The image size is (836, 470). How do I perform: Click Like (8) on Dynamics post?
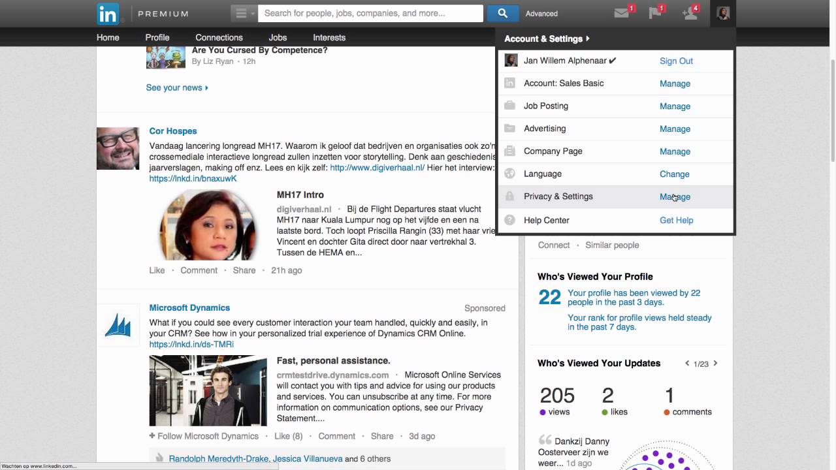pos(288,436)
